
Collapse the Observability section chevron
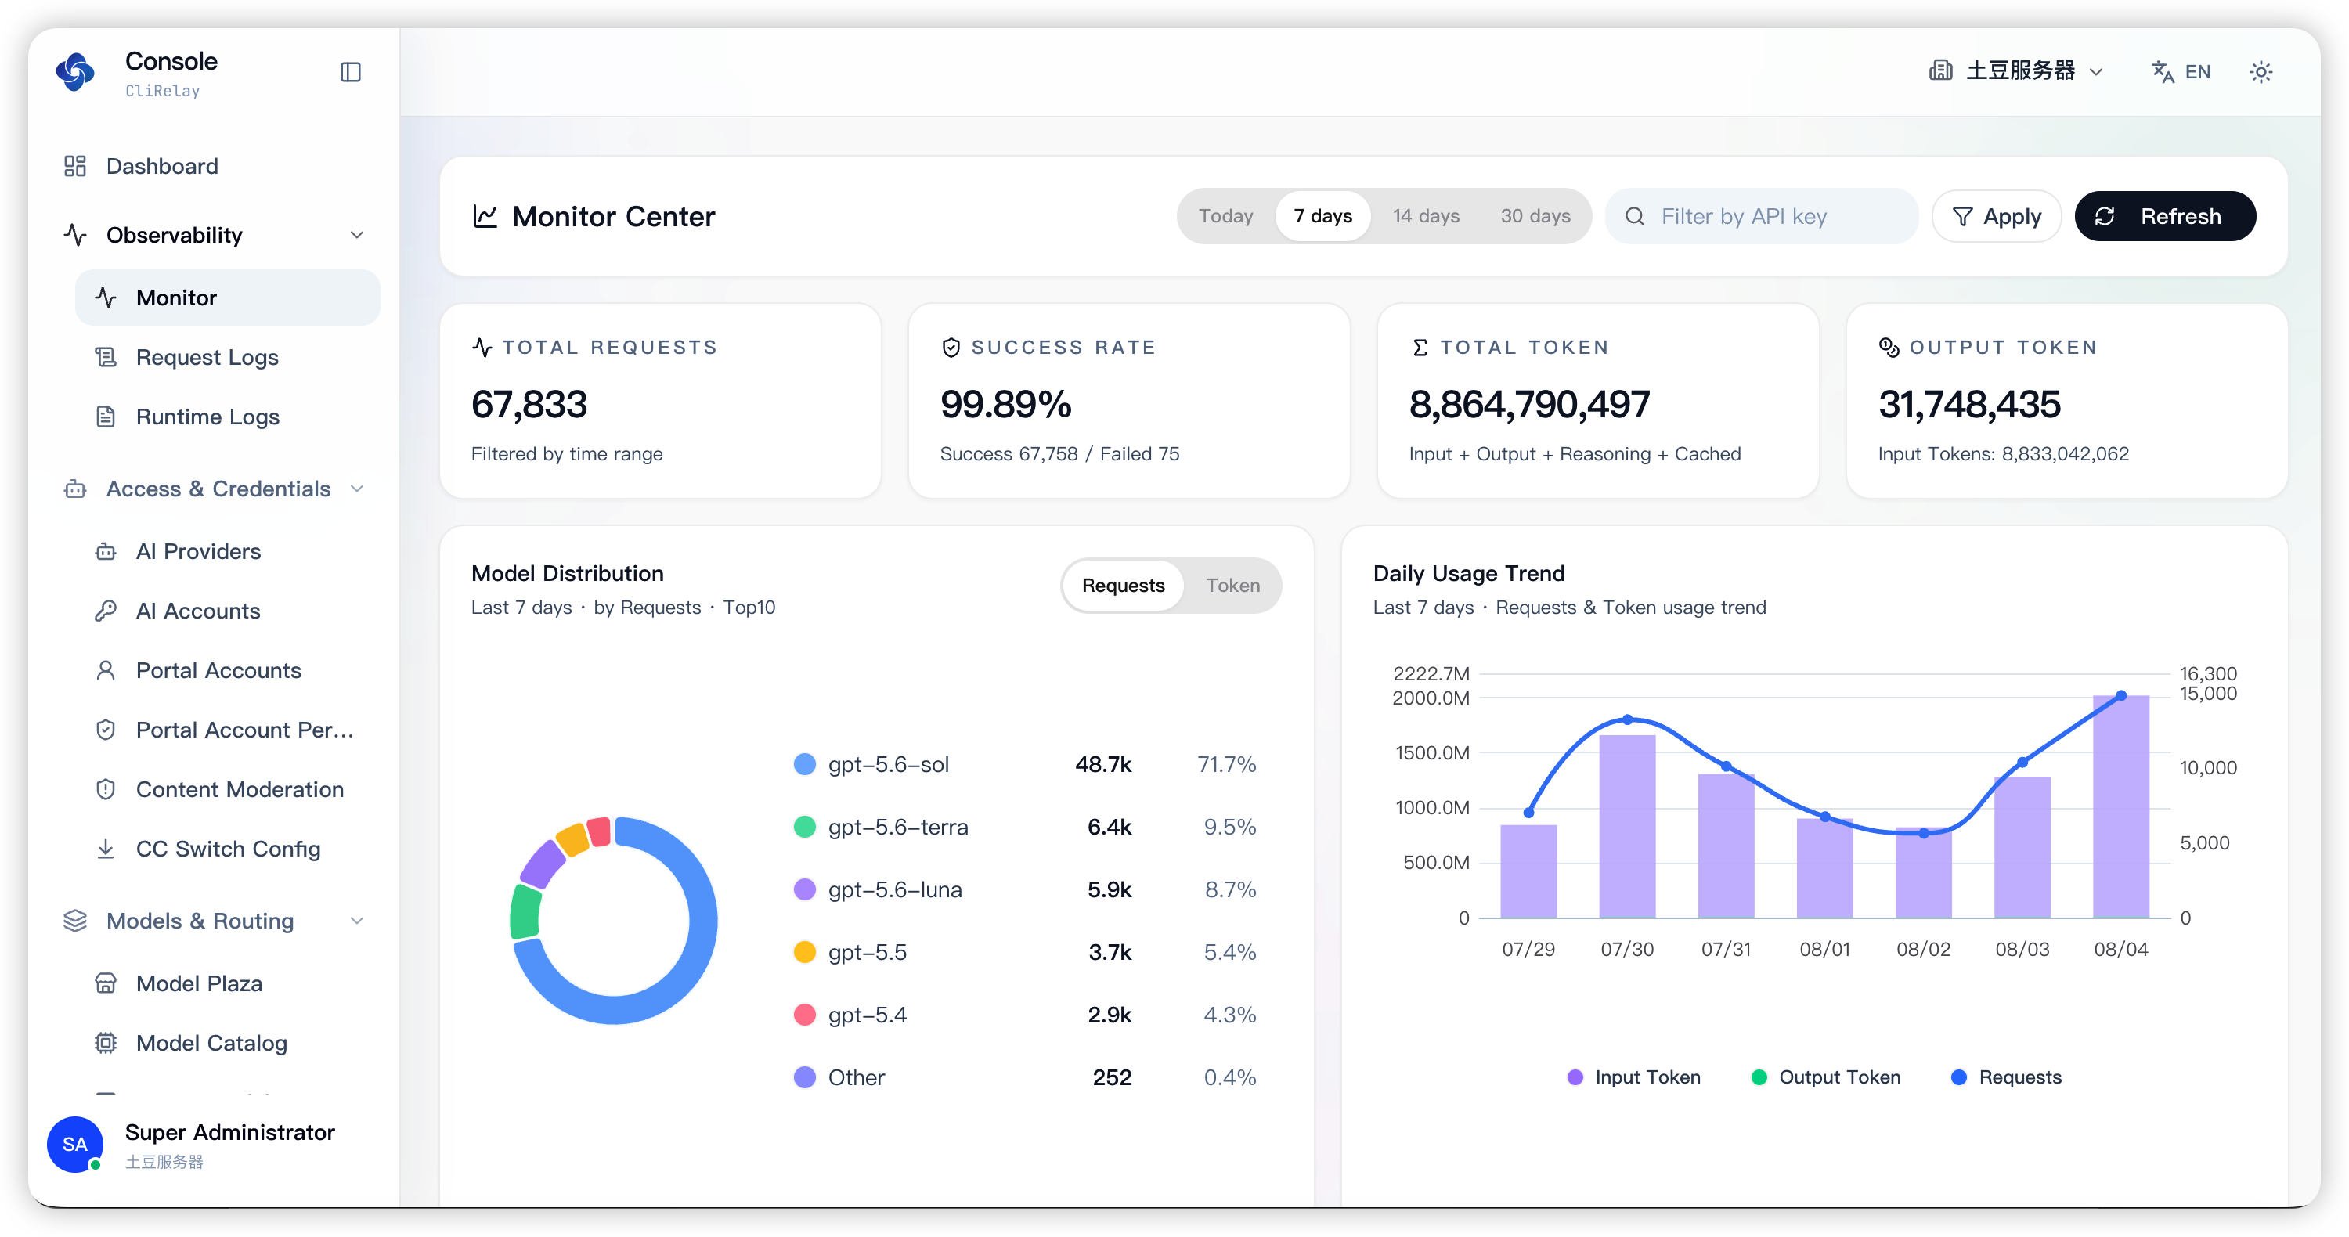click(x=358, y=235)
